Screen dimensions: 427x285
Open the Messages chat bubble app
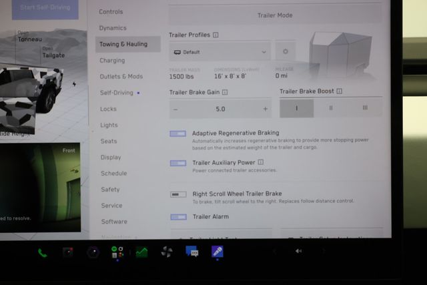click(x=192, y=251)
